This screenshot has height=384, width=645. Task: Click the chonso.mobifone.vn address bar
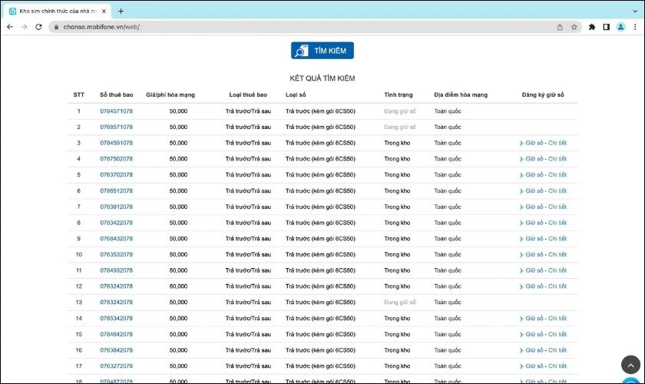click(x=307, y=26)
